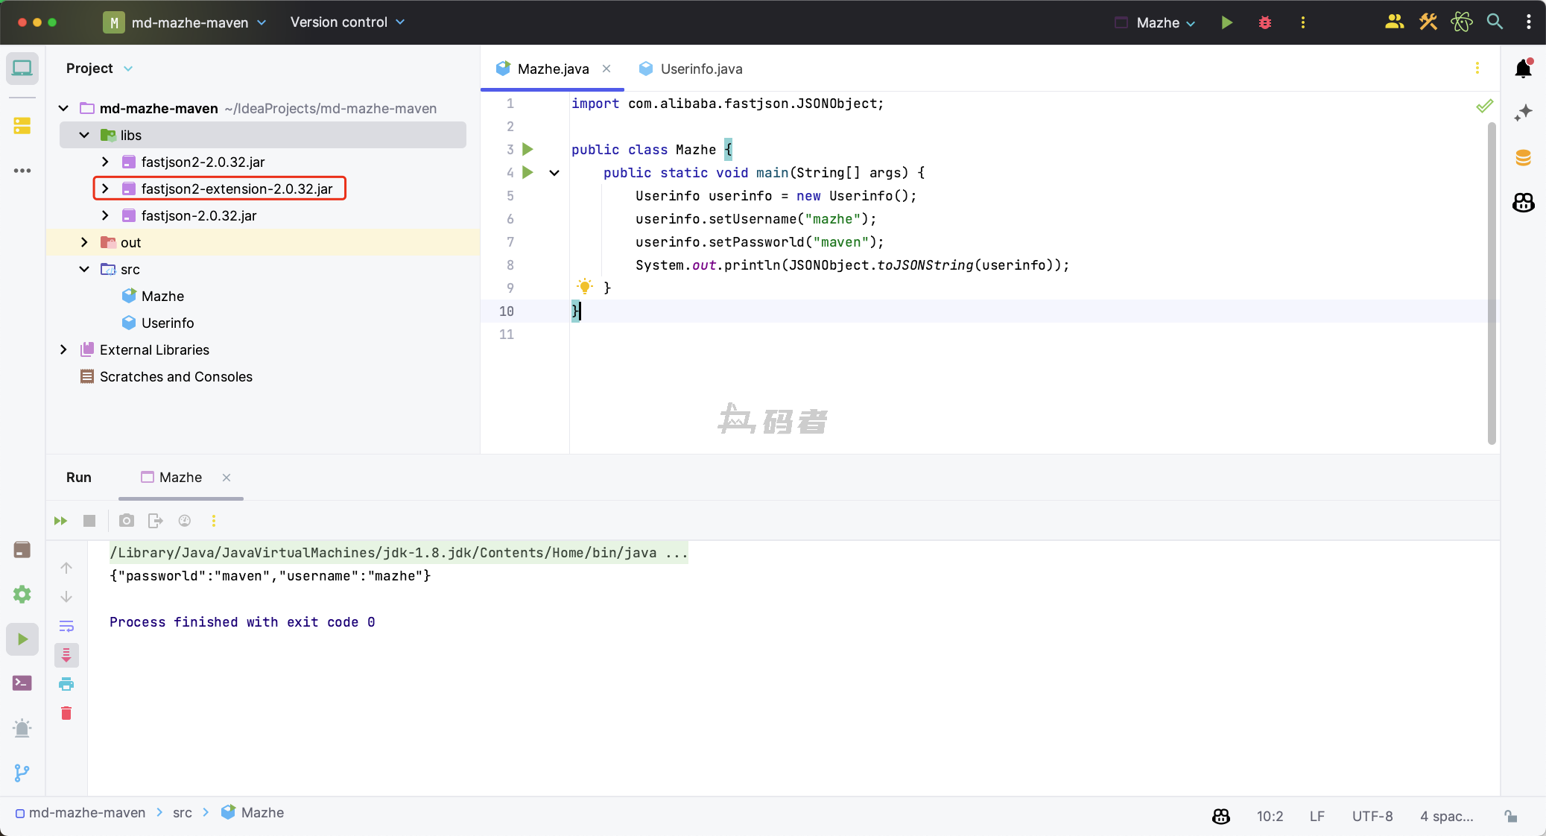Open the Notifications bell panel
Screen dimensions: 1546x836
[x=1523, y=69]
